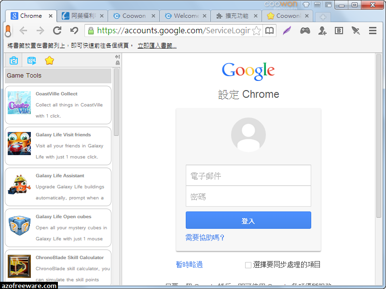Open the reader book icon
The image size is (386, 289).
(269, 31)
